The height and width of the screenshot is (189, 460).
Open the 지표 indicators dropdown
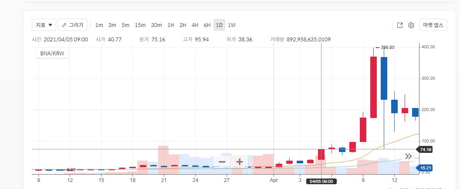[44, 25]
